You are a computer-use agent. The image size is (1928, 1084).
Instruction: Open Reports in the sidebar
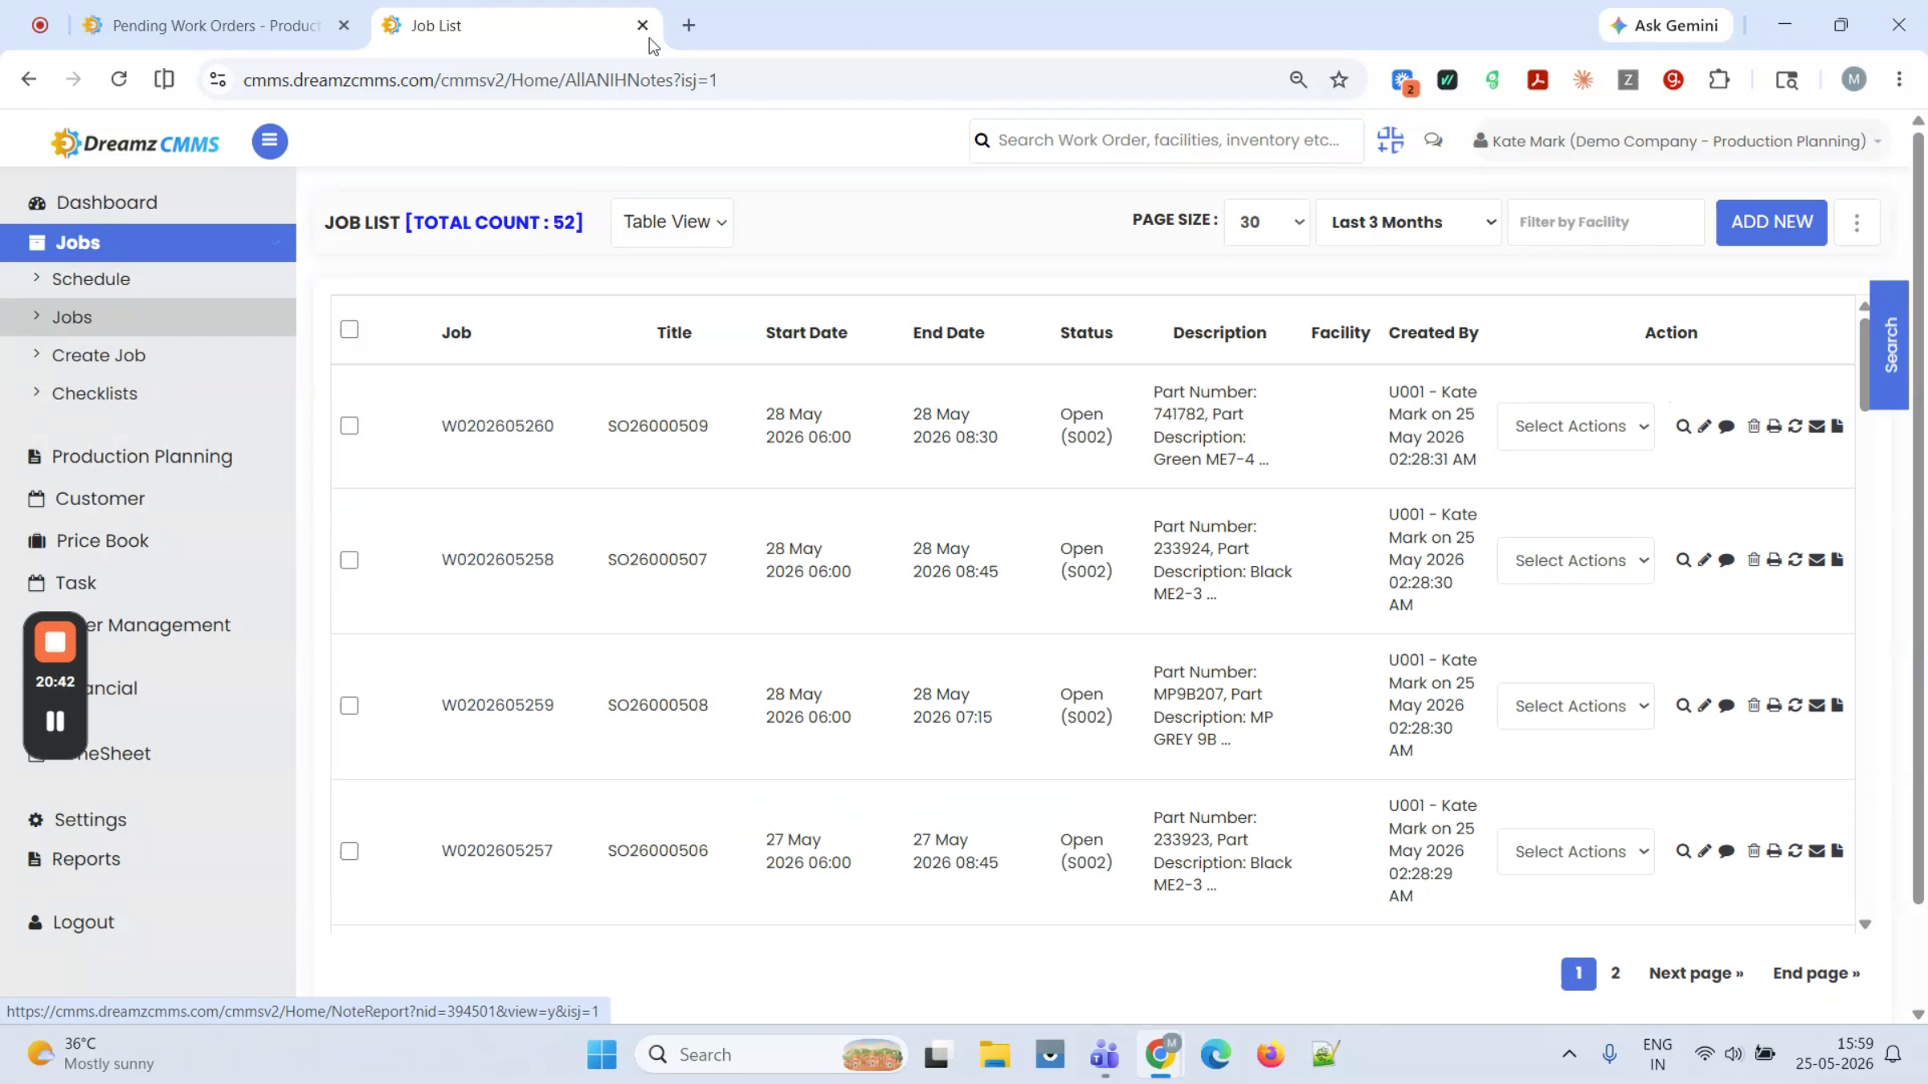pyautogui.click(x=86, y=859)
